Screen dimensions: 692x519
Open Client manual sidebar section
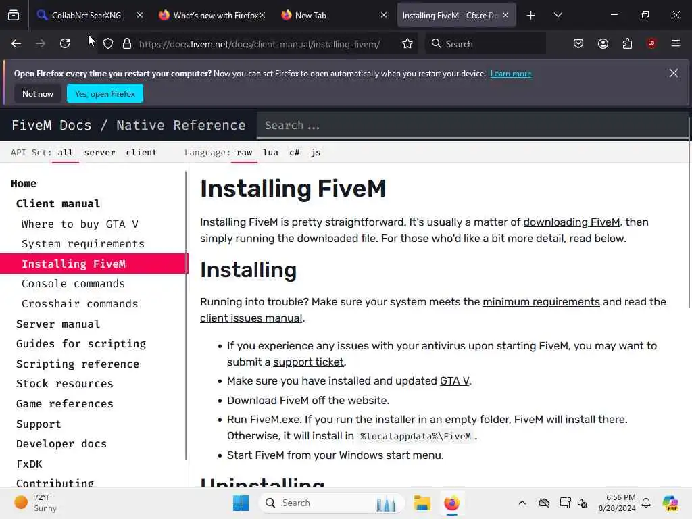click(58, 203)
